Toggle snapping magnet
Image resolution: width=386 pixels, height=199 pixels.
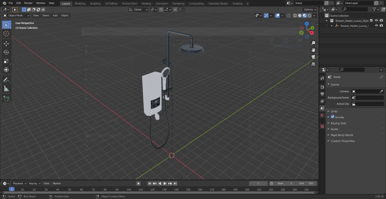(x=161, y=10)
